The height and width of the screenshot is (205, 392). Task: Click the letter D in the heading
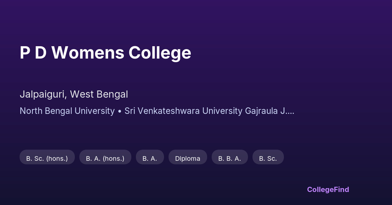tap(41, 53)
